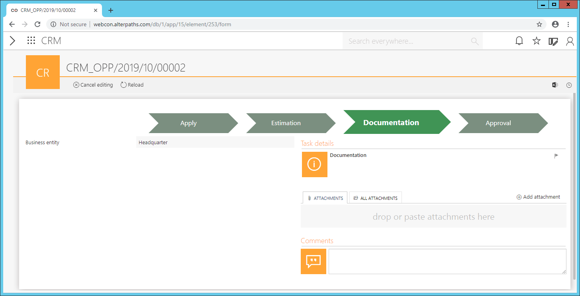
Task: Toggle the flag marker on the Documentation task
Action: click(556, 155)
